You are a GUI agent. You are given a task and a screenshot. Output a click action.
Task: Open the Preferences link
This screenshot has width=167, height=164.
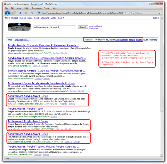coord(94,28)
